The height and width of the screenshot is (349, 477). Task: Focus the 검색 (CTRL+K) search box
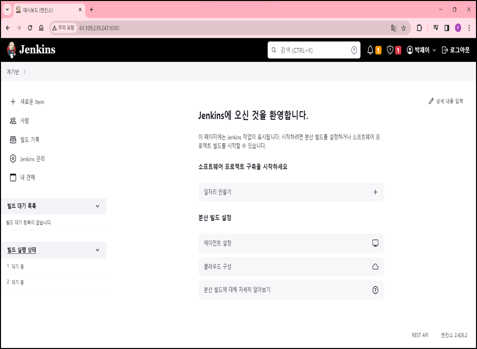[x=314, y=50]
